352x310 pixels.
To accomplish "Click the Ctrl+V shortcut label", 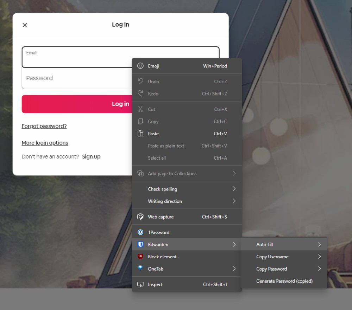I will [220, 134].
